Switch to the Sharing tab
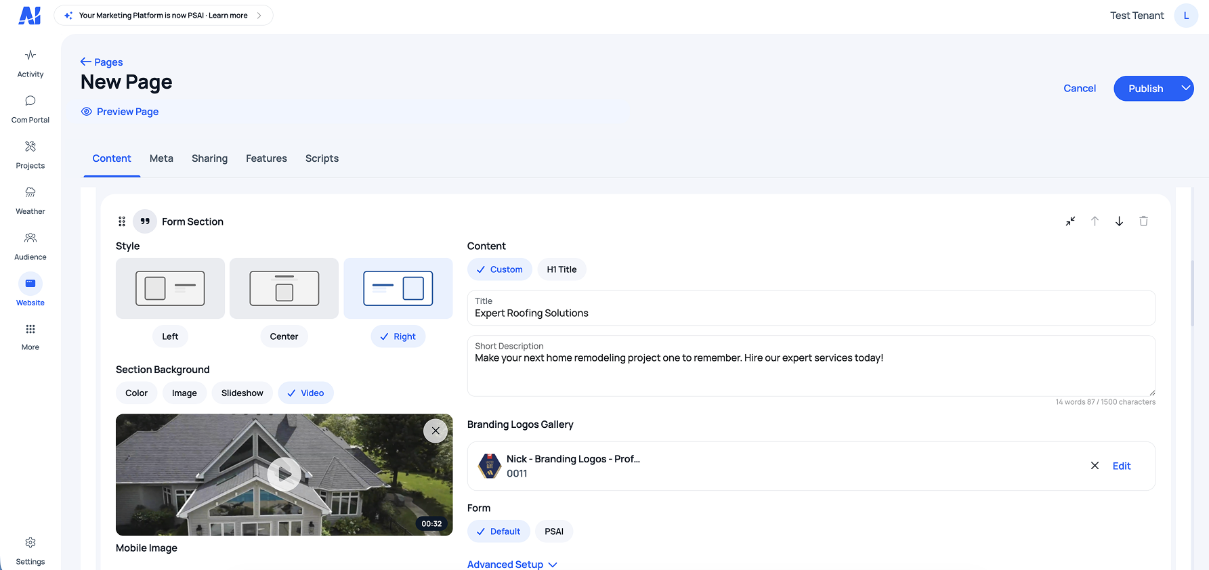 click(209, 158)
